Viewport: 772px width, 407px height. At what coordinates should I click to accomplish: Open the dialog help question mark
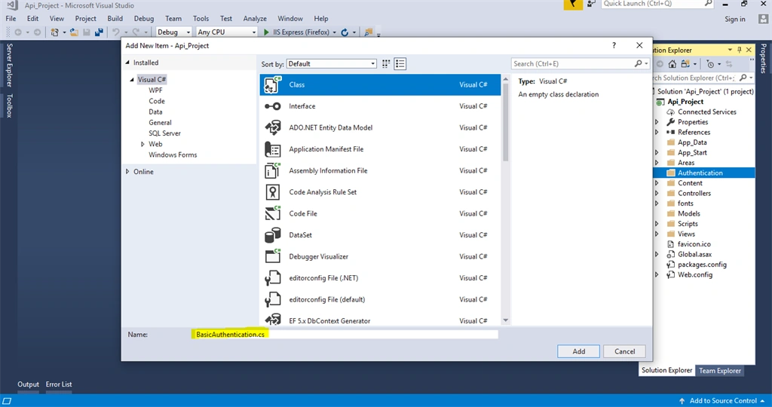click(614, 45)
